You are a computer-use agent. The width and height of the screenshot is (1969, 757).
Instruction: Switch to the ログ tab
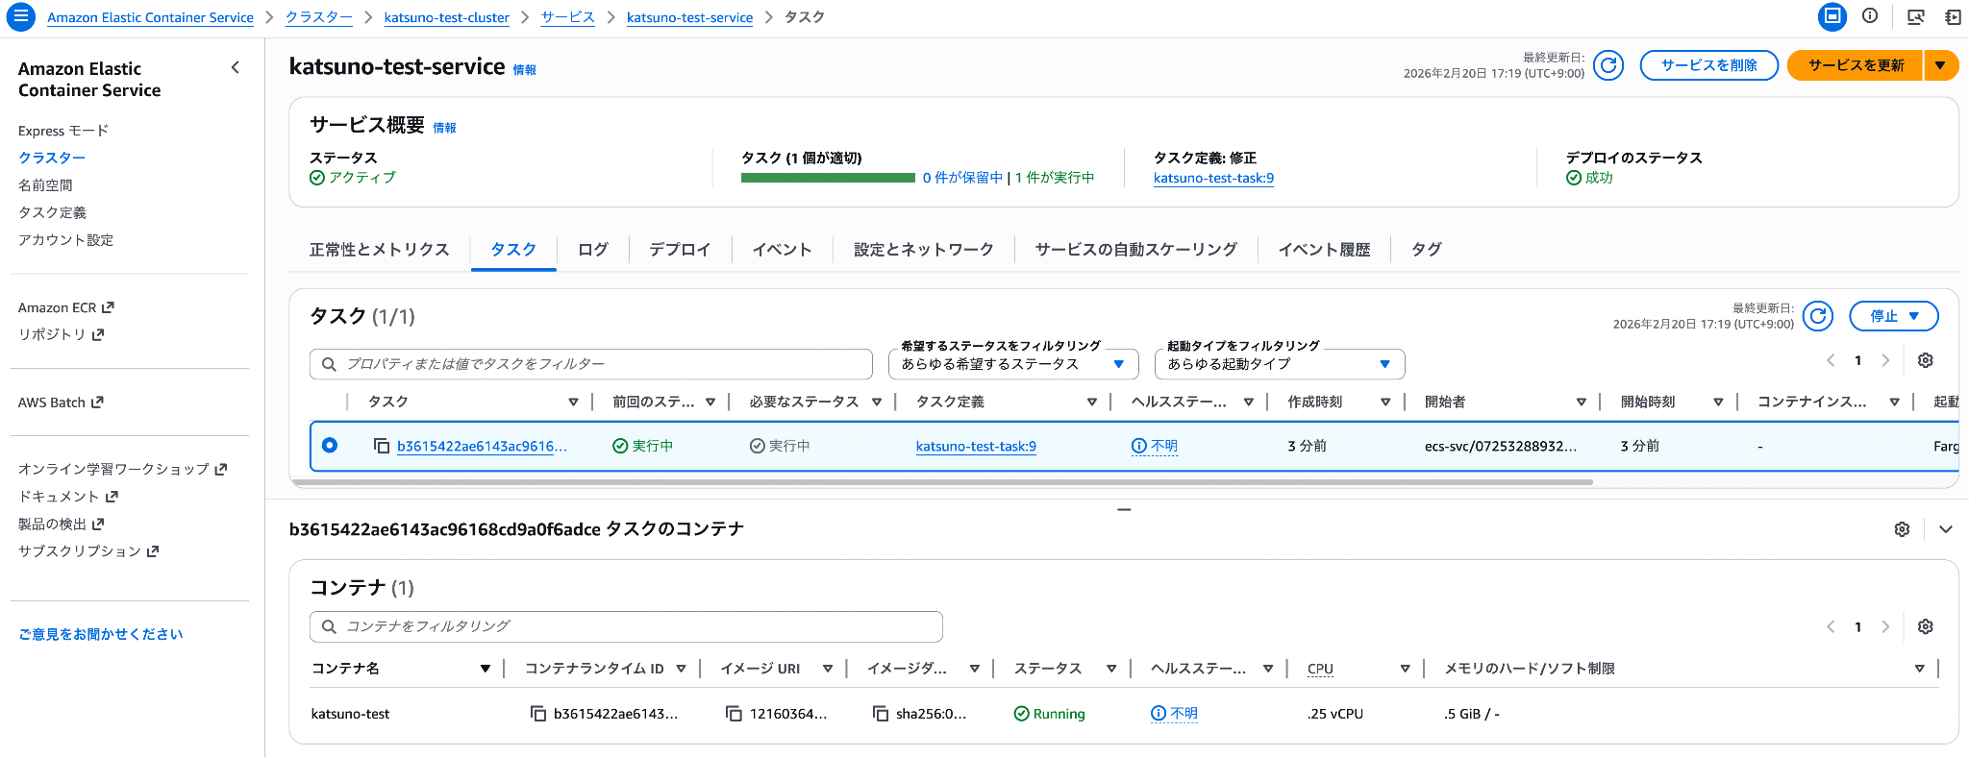(592, 250)
